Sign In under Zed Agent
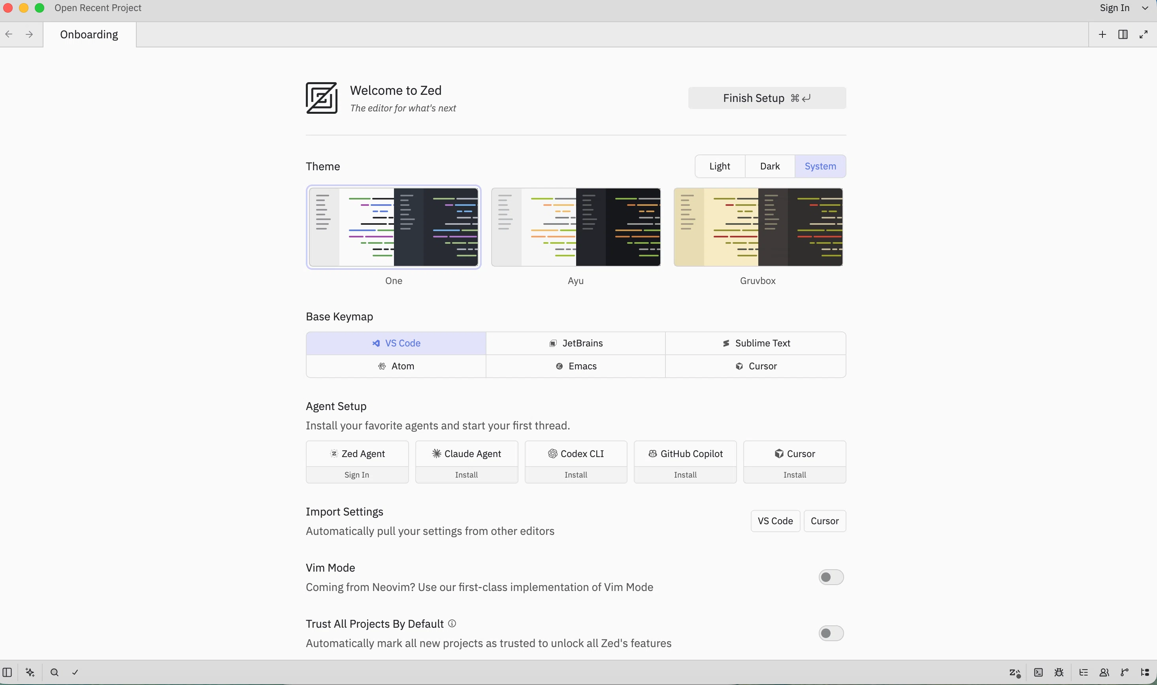This screenshot has width=1157, height=685. (x=357, y=474)
